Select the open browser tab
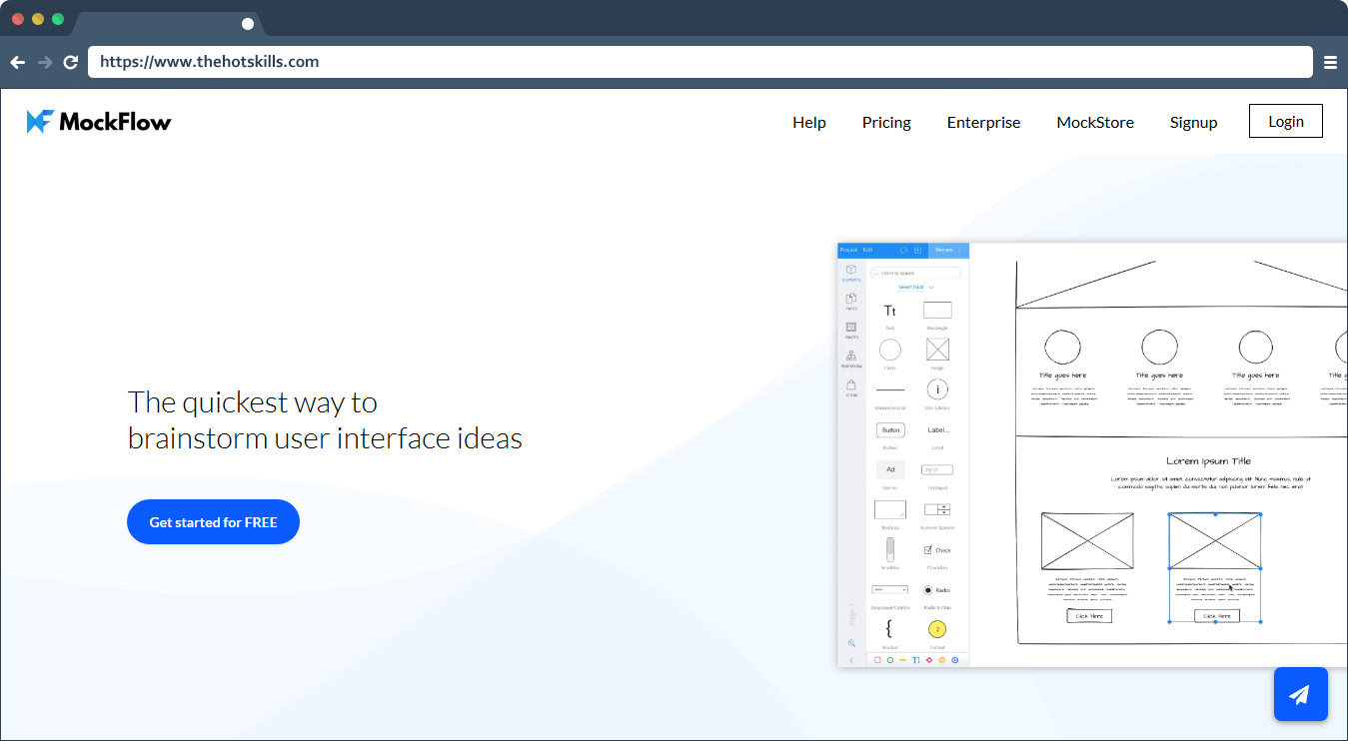This screenshot has width=1348, height=741. point(167,24)
